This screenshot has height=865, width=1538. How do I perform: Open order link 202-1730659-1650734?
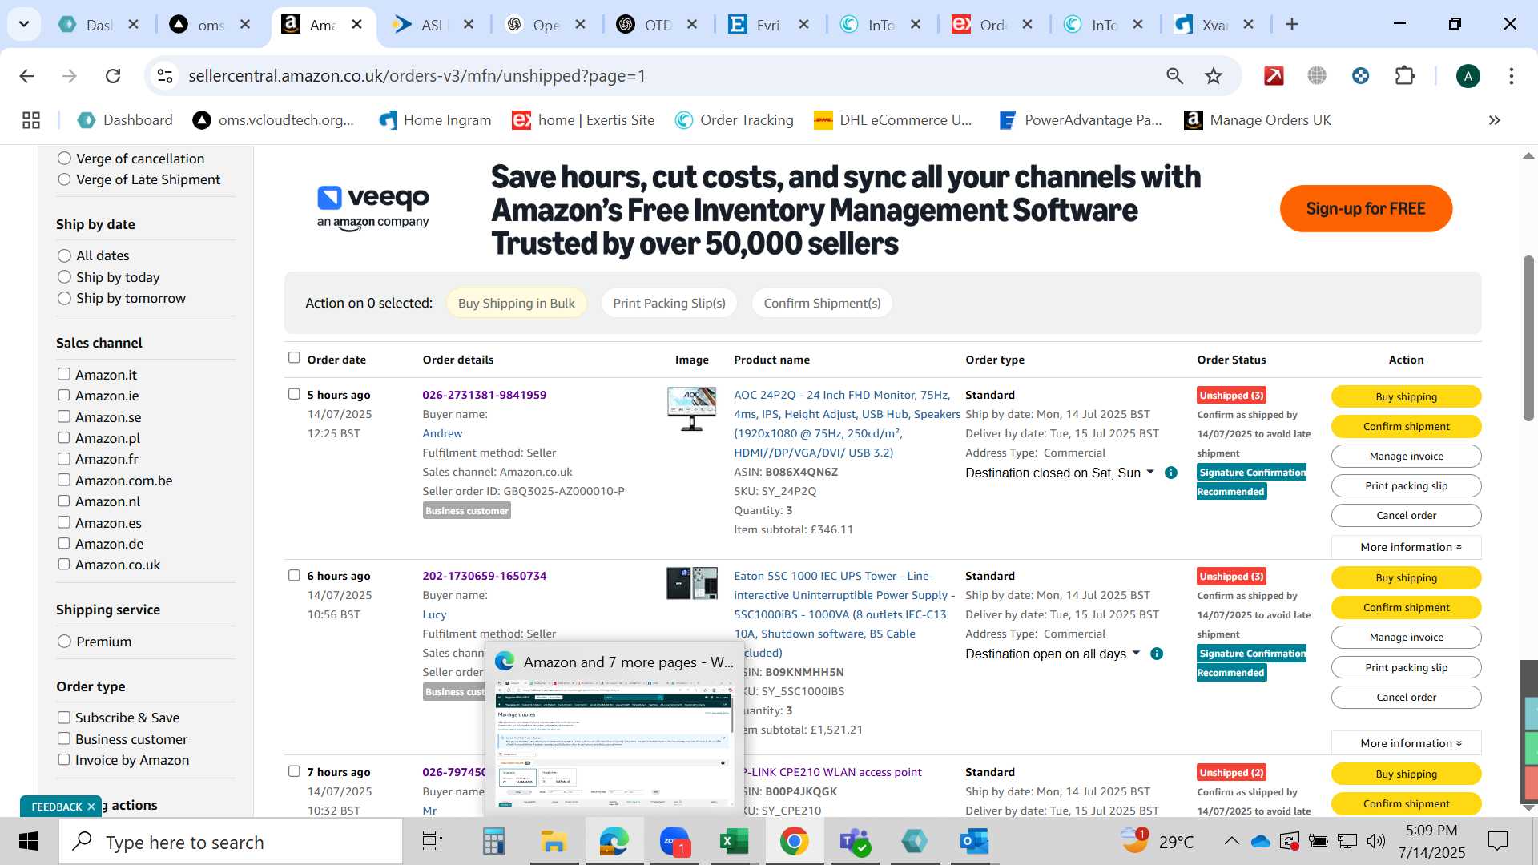[485, 576]
